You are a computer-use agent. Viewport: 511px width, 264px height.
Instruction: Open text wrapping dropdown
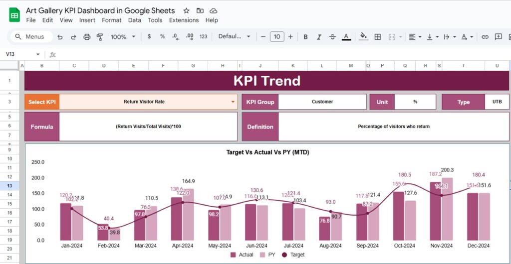451,37
